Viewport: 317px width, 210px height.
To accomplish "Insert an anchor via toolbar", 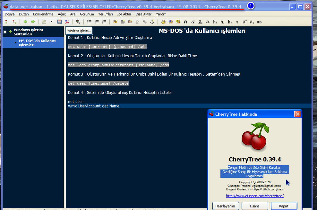I will coord(152,22).
